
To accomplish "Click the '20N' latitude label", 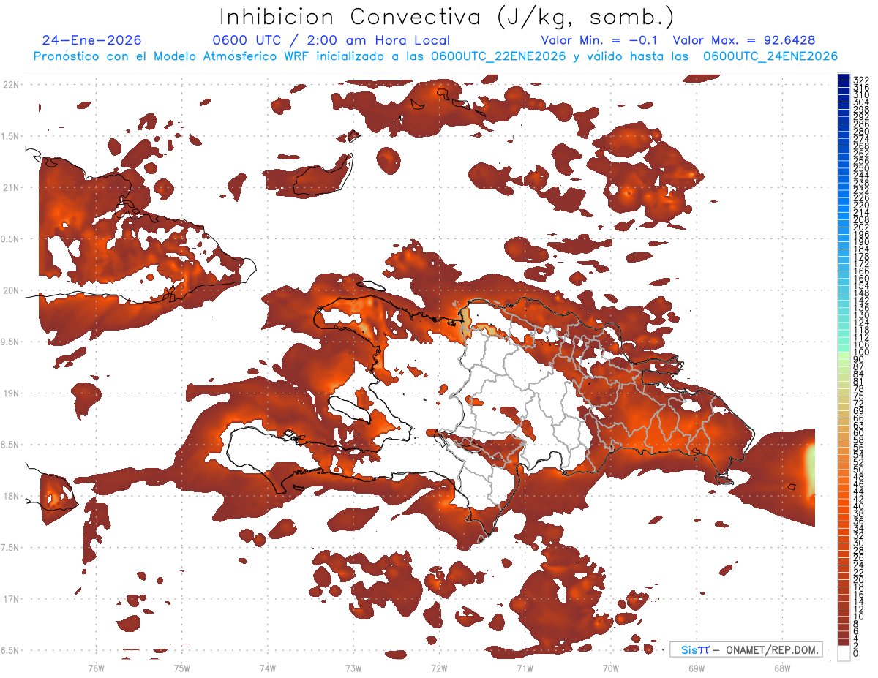I will click(12, 290).
